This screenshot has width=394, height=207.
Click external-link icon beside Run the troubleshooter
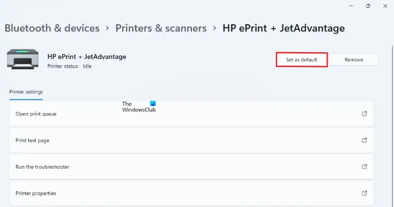pyautogui.click(x=364, y=166)
